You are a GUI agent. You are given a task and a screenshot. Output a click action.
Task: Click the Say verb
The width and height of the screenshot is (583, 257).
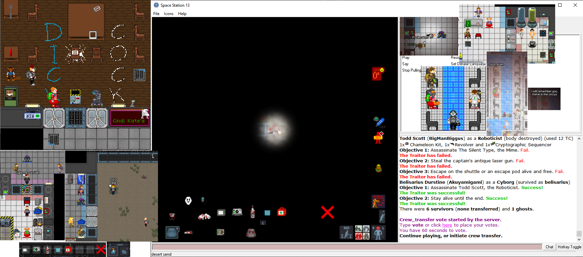tap(405, 64)
